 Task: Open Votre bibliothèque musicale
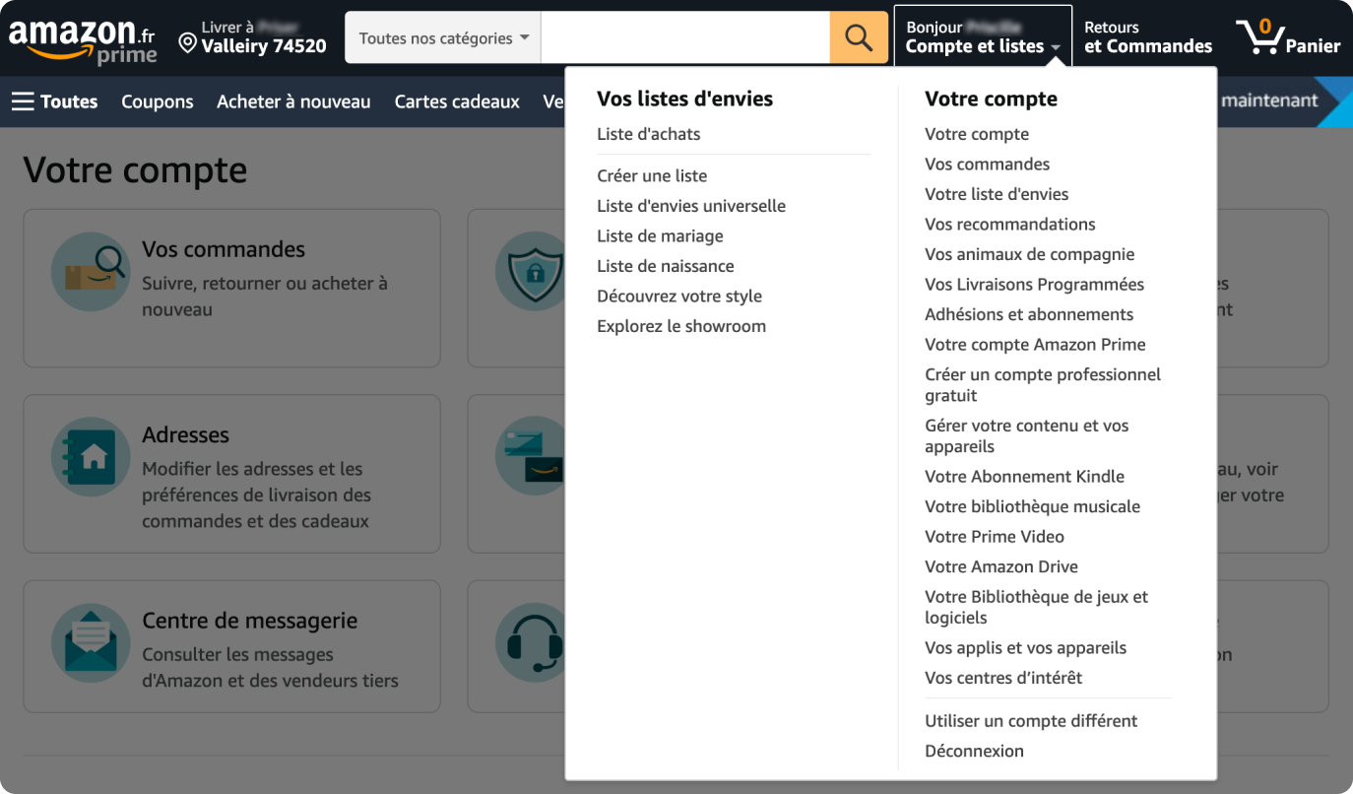point(1032,506)
